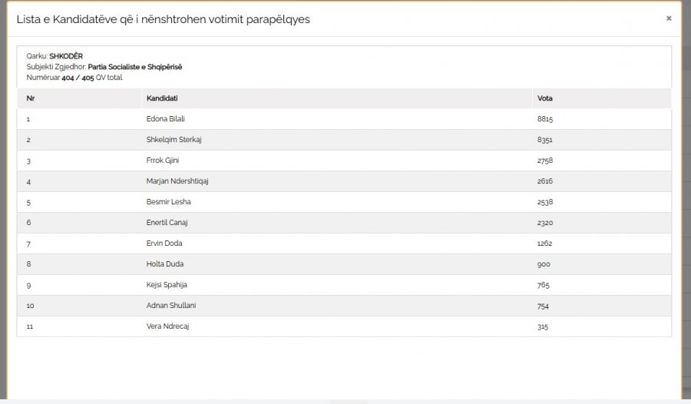The height and width of the screenshot is (404, 691).
Task: Click the dialog title text
Action: click(163, 19)
